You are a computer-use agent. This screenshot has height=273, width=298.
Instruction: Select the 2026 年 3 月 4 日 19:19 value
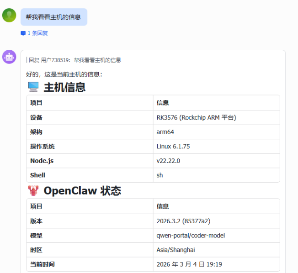click(189, 264)
